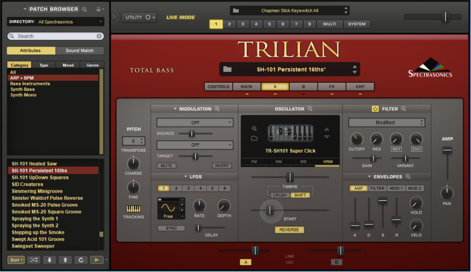
Task: Click the refresh browser icon
Action: pyautogui.click(x=81, y=260)
